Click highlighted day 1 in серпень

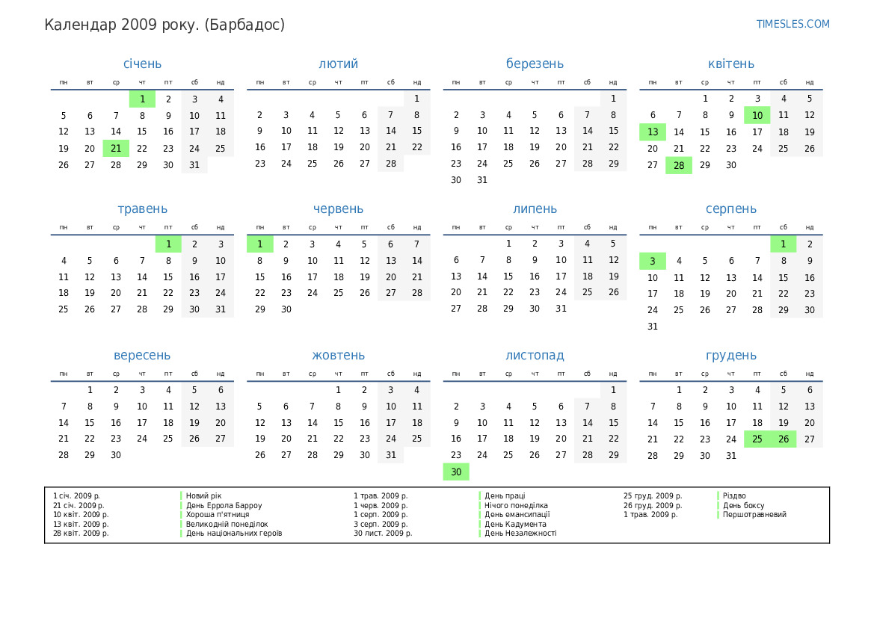pyautogui.click(x=783, y=244)
